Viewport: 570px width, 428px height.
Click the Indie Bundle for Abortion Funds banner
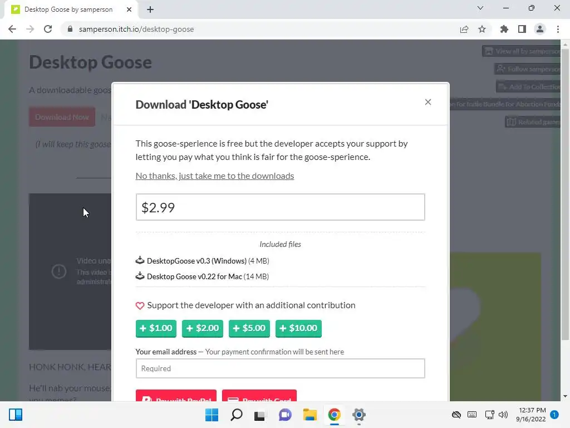pyautogui.click(x=505, y=104)
